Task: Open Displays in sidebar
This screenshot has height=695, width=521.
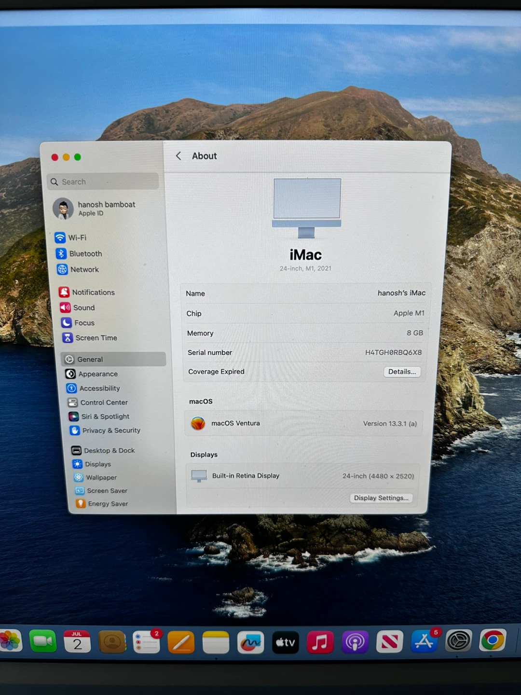Action: 92,464
